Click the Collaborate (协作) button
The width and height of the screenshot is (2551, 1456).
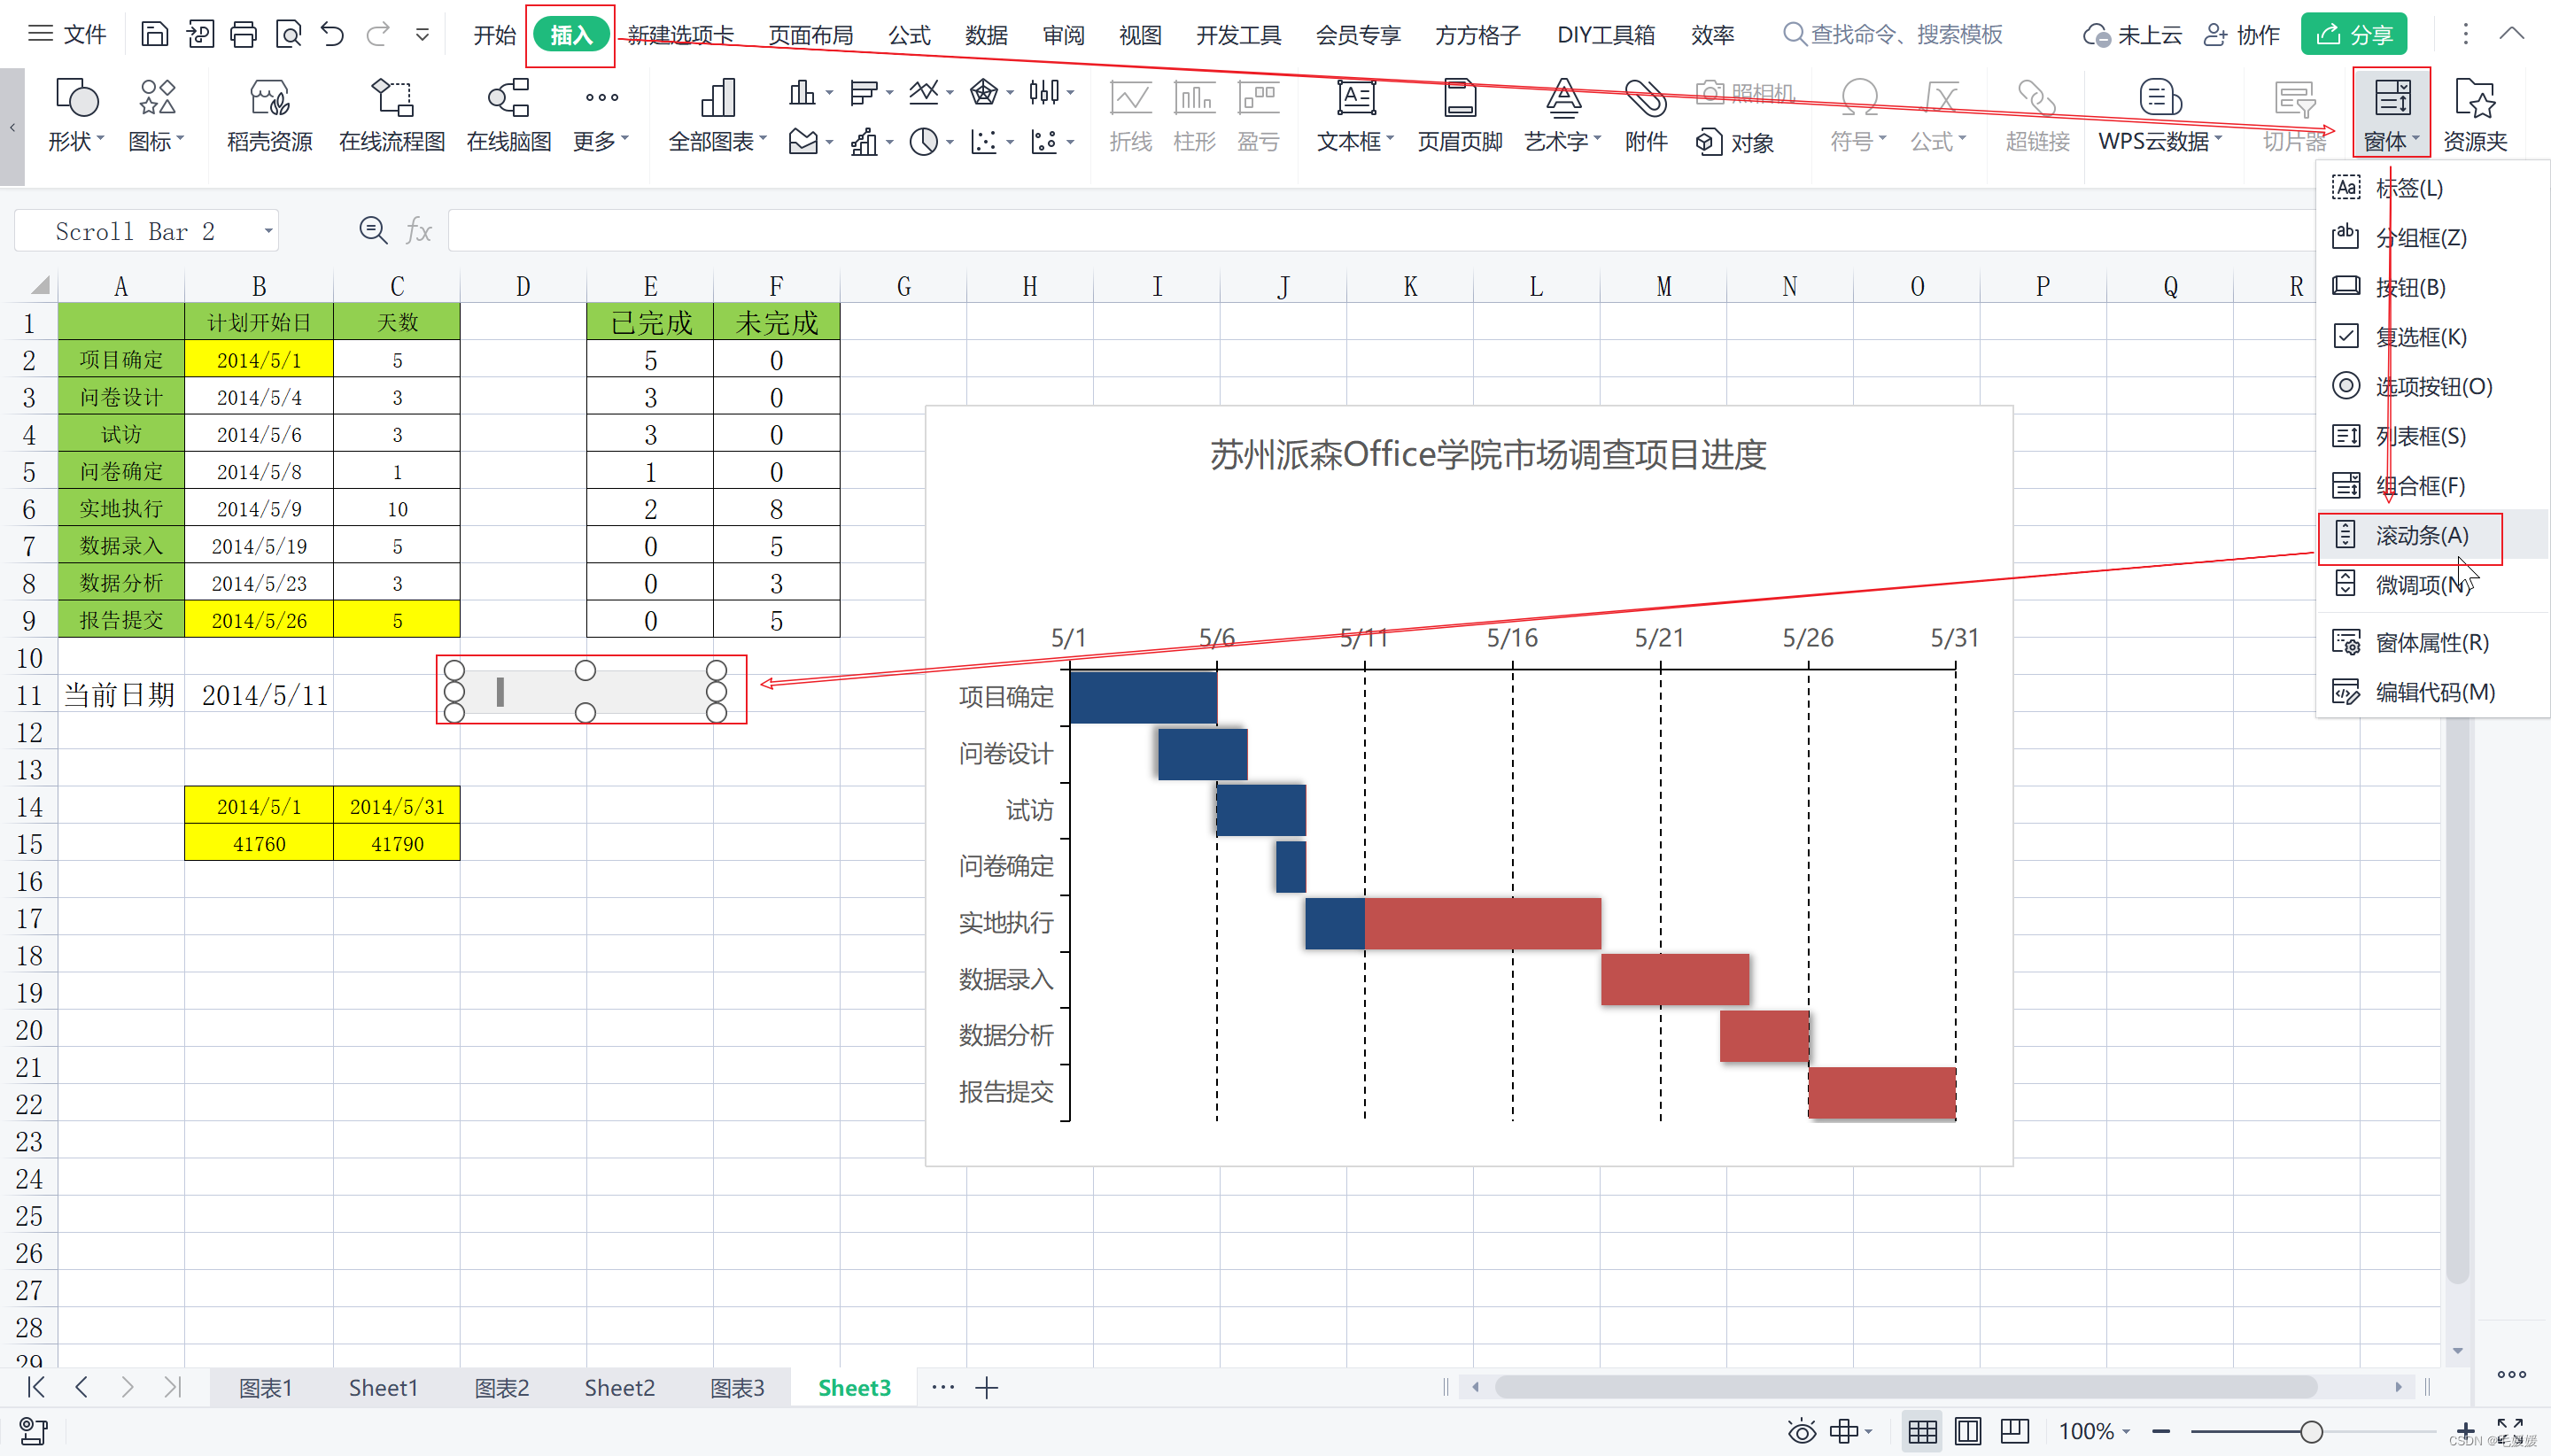pyautogui.click(x=2242, y=35)
